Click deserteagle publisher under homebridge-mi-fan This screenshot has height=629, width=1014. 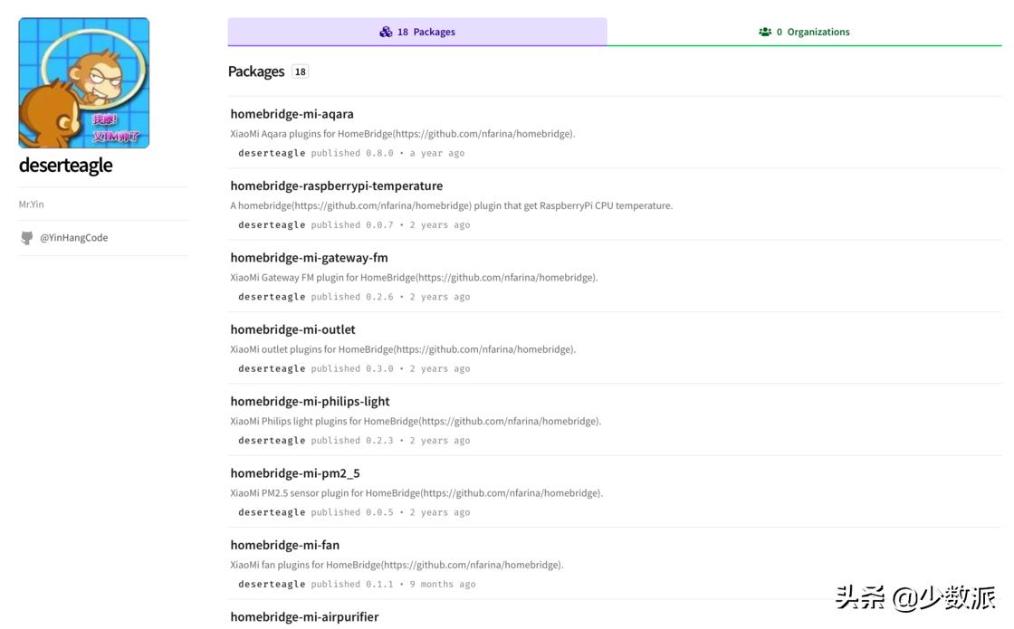click(x=272, y=585)
